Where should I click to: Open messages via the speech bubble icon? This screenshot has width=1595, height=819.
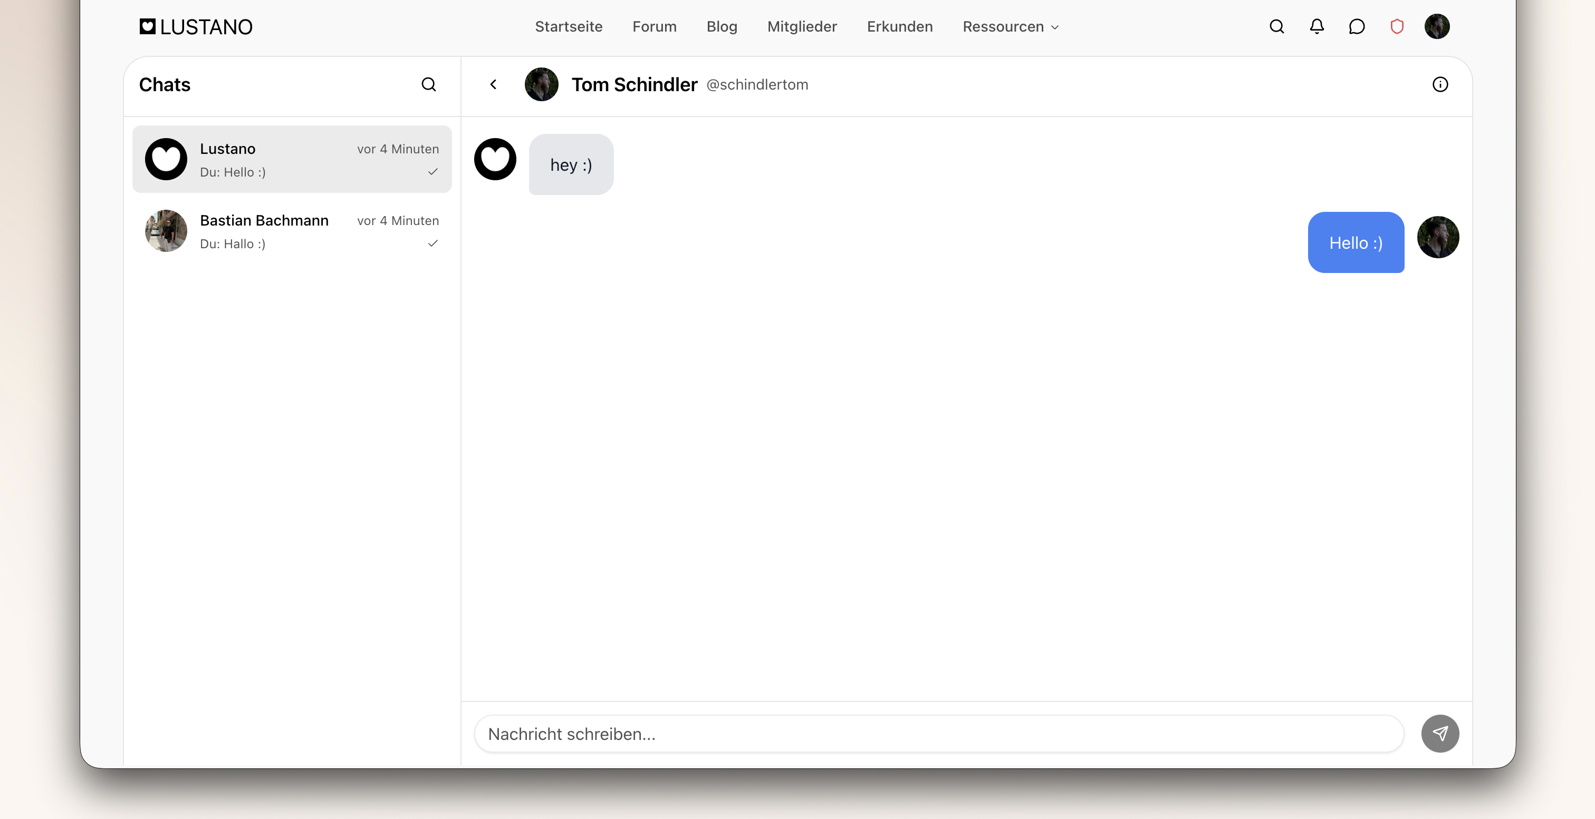tap(1357, 26)
